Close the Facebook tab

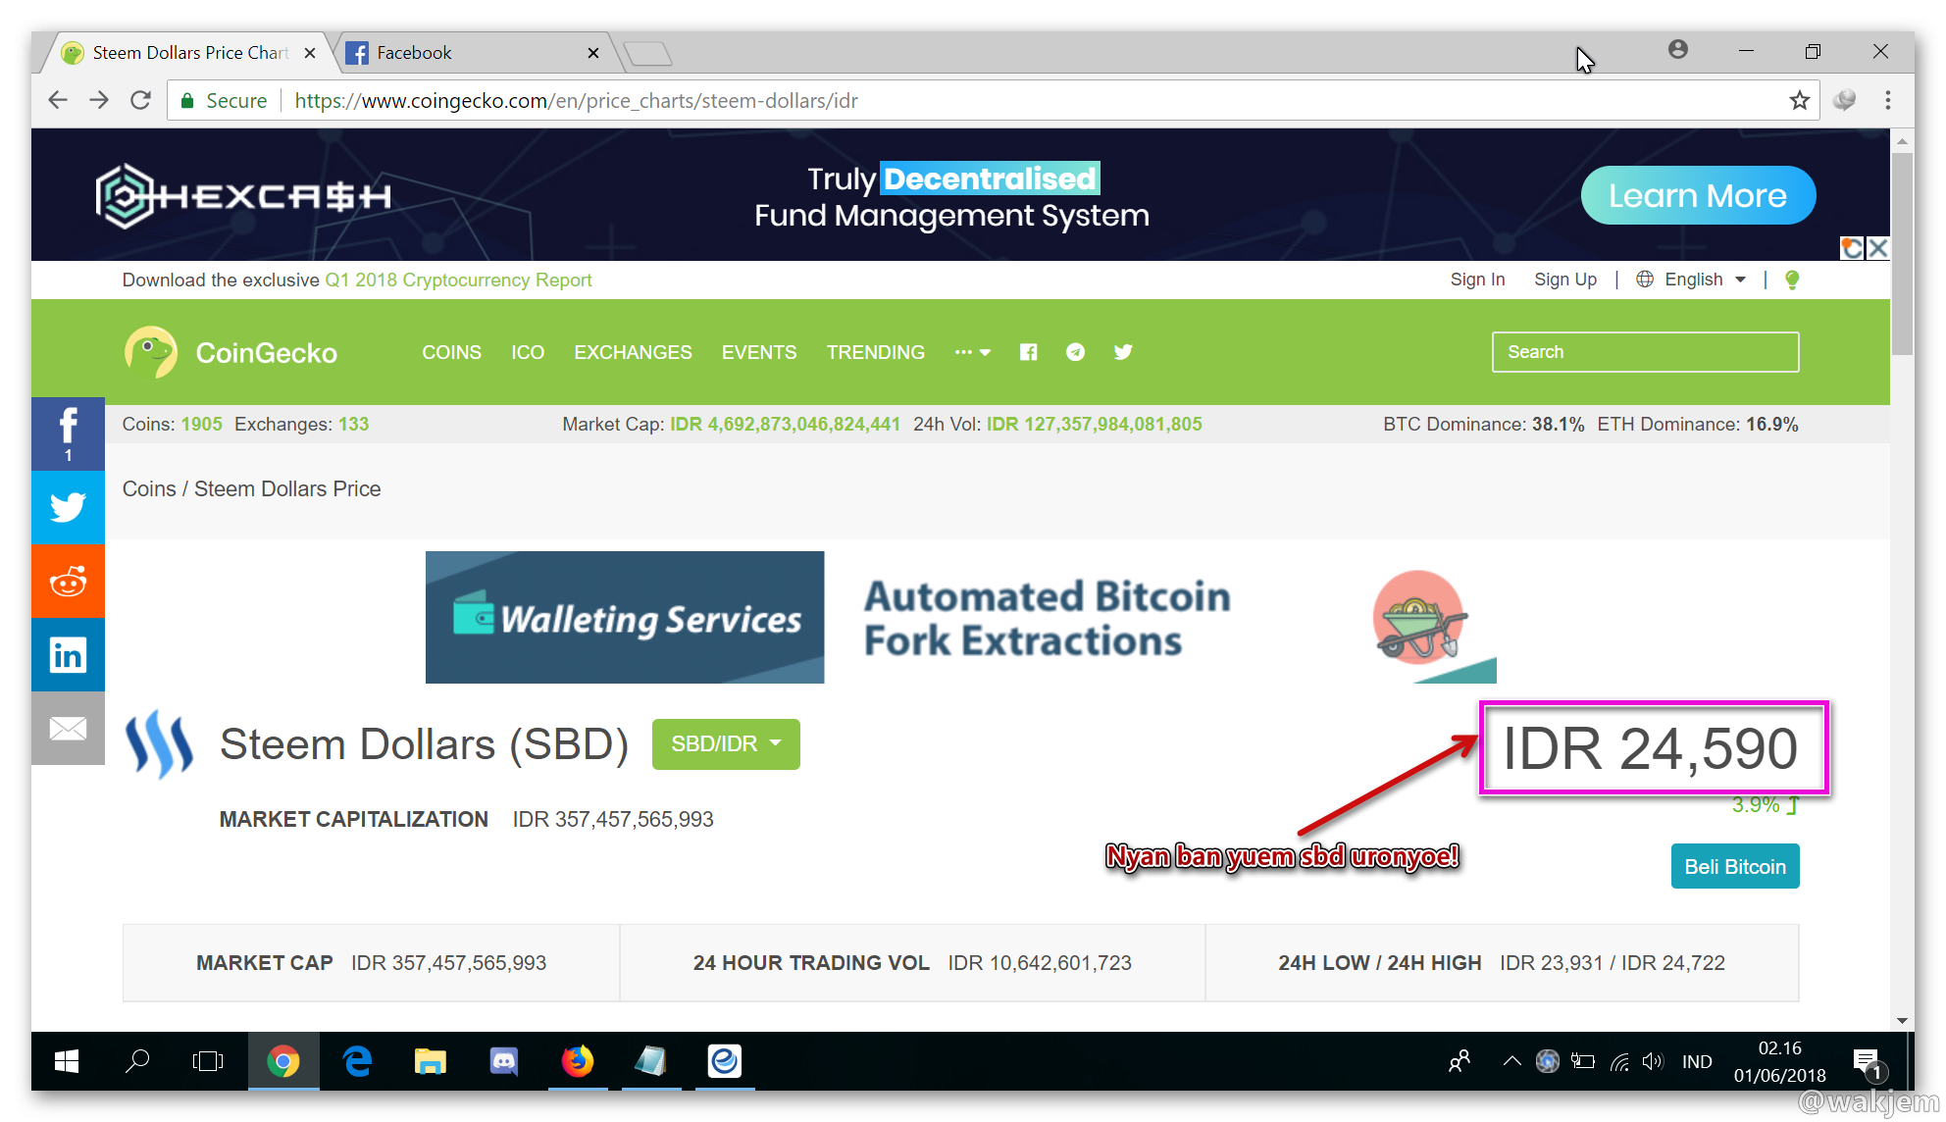tap(592, 53)
